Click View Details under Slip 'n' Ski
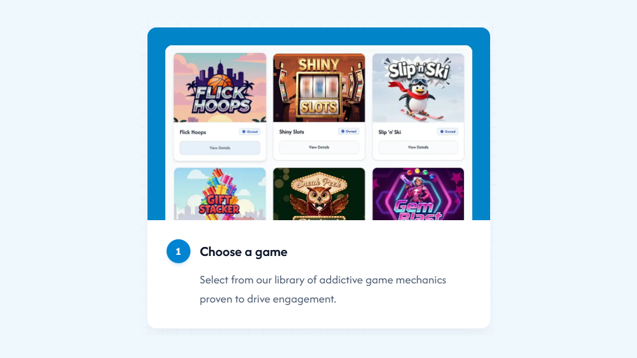This screenshot has height=358, width=637. [418, 147]
